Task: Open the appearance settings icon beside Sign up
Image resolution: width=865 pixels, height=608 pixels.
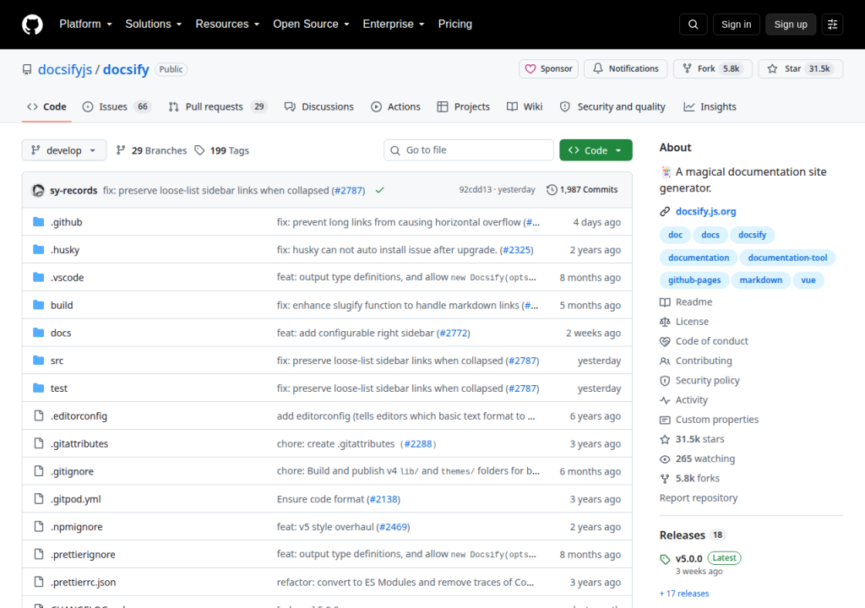Action: 832,24
